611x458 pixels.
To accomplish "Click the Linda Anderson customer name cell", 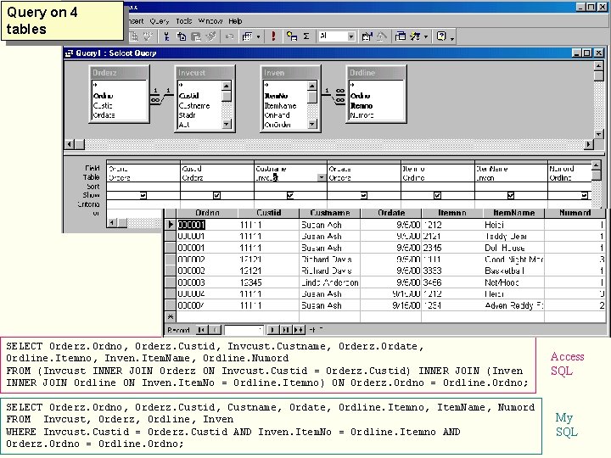I will coord(329,282).
